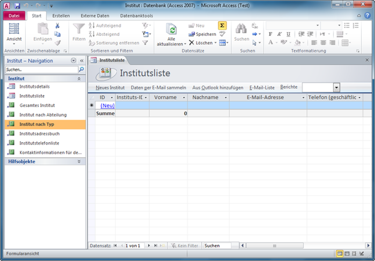Click the Save icon in quick access
The height and width of the screenshot is (261, 375).
click(x=17, y=6)
